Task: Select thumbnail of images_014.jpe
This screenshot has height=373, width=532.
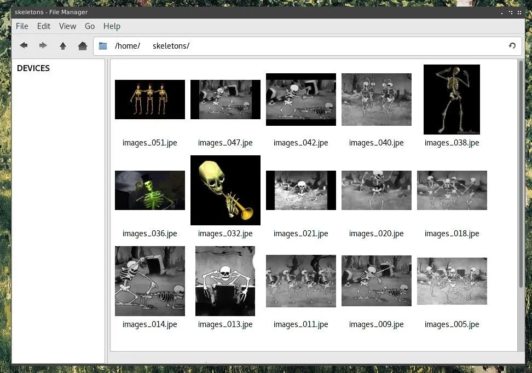Action: pyautogui.click(x=150, y=281)
